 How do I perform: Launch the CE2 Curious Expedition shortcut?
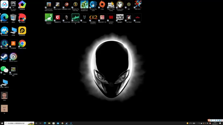93,19
